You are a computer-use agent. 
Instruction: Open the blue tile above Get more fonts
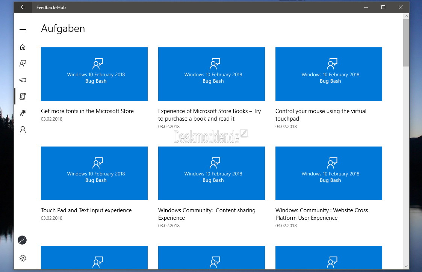94,74
